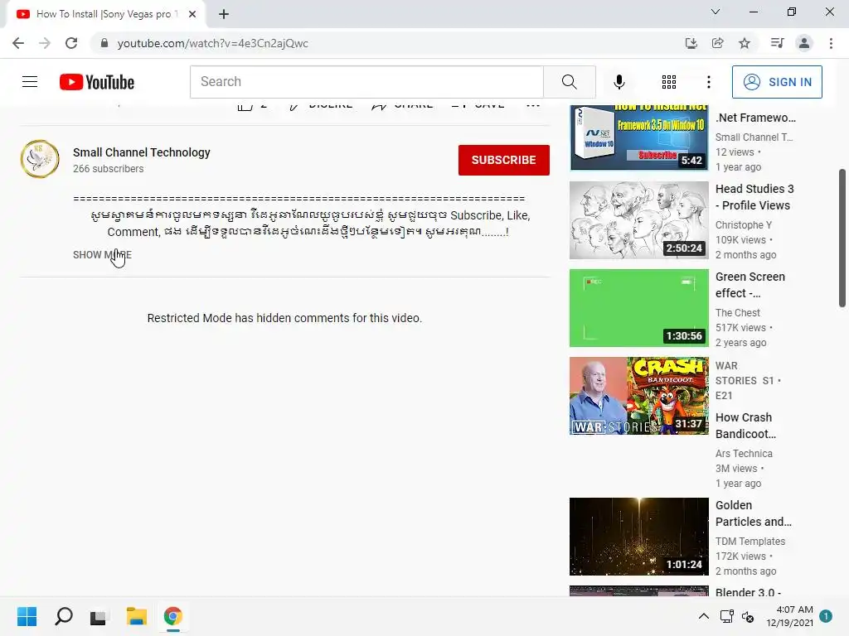Open the Crash Bandicoot War Stories thumbnail
Screen dimensions: 849x636
pyautogui.click(x=639, y=396)
